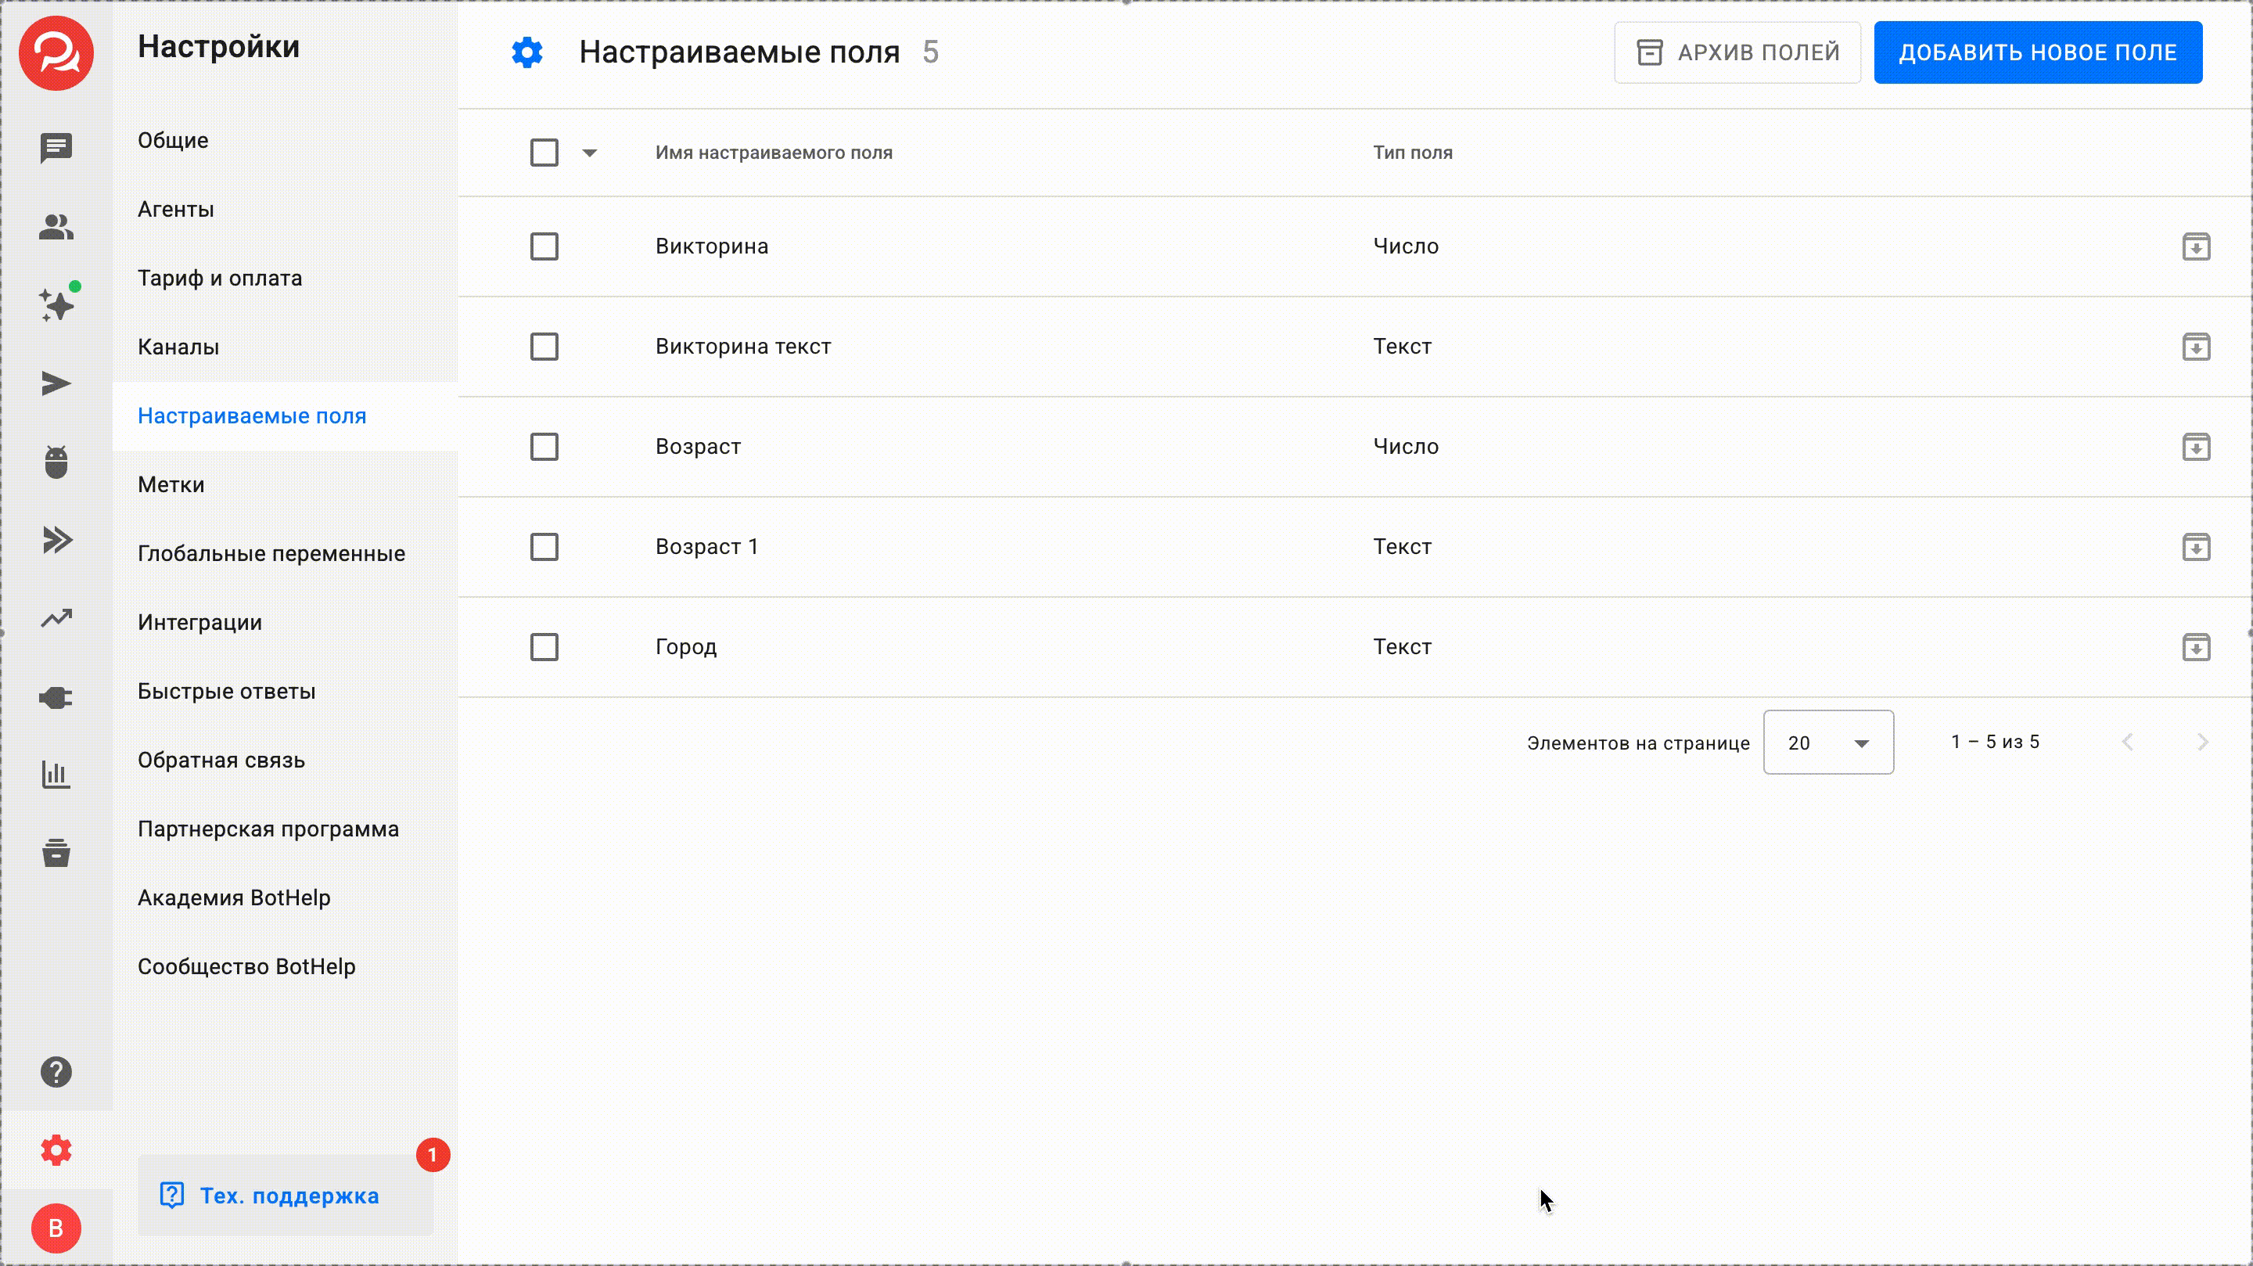Open the Каналы settings section

(178, 347)
